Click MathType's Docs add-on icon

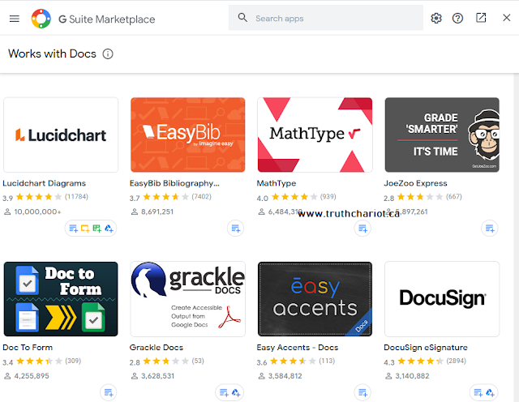[x=362, y=229]
